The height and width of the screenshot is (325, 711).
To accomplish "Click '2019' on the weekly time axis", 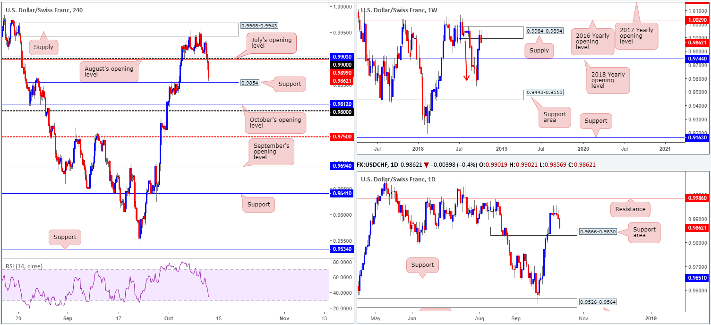I will pos(502,148).
